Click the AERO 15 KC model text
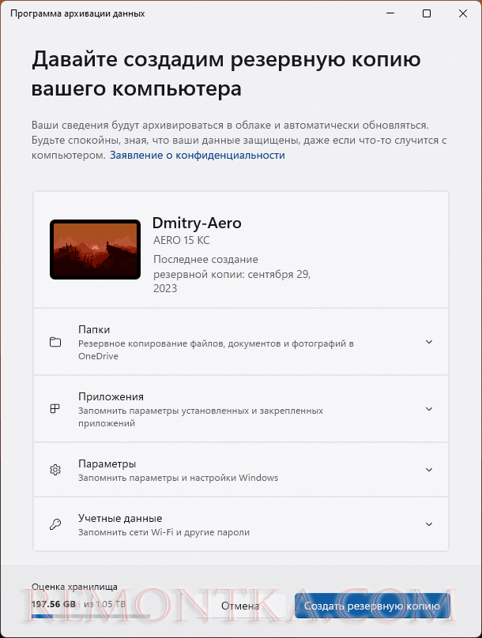The image size is (482, 638). tap(182, 240)
